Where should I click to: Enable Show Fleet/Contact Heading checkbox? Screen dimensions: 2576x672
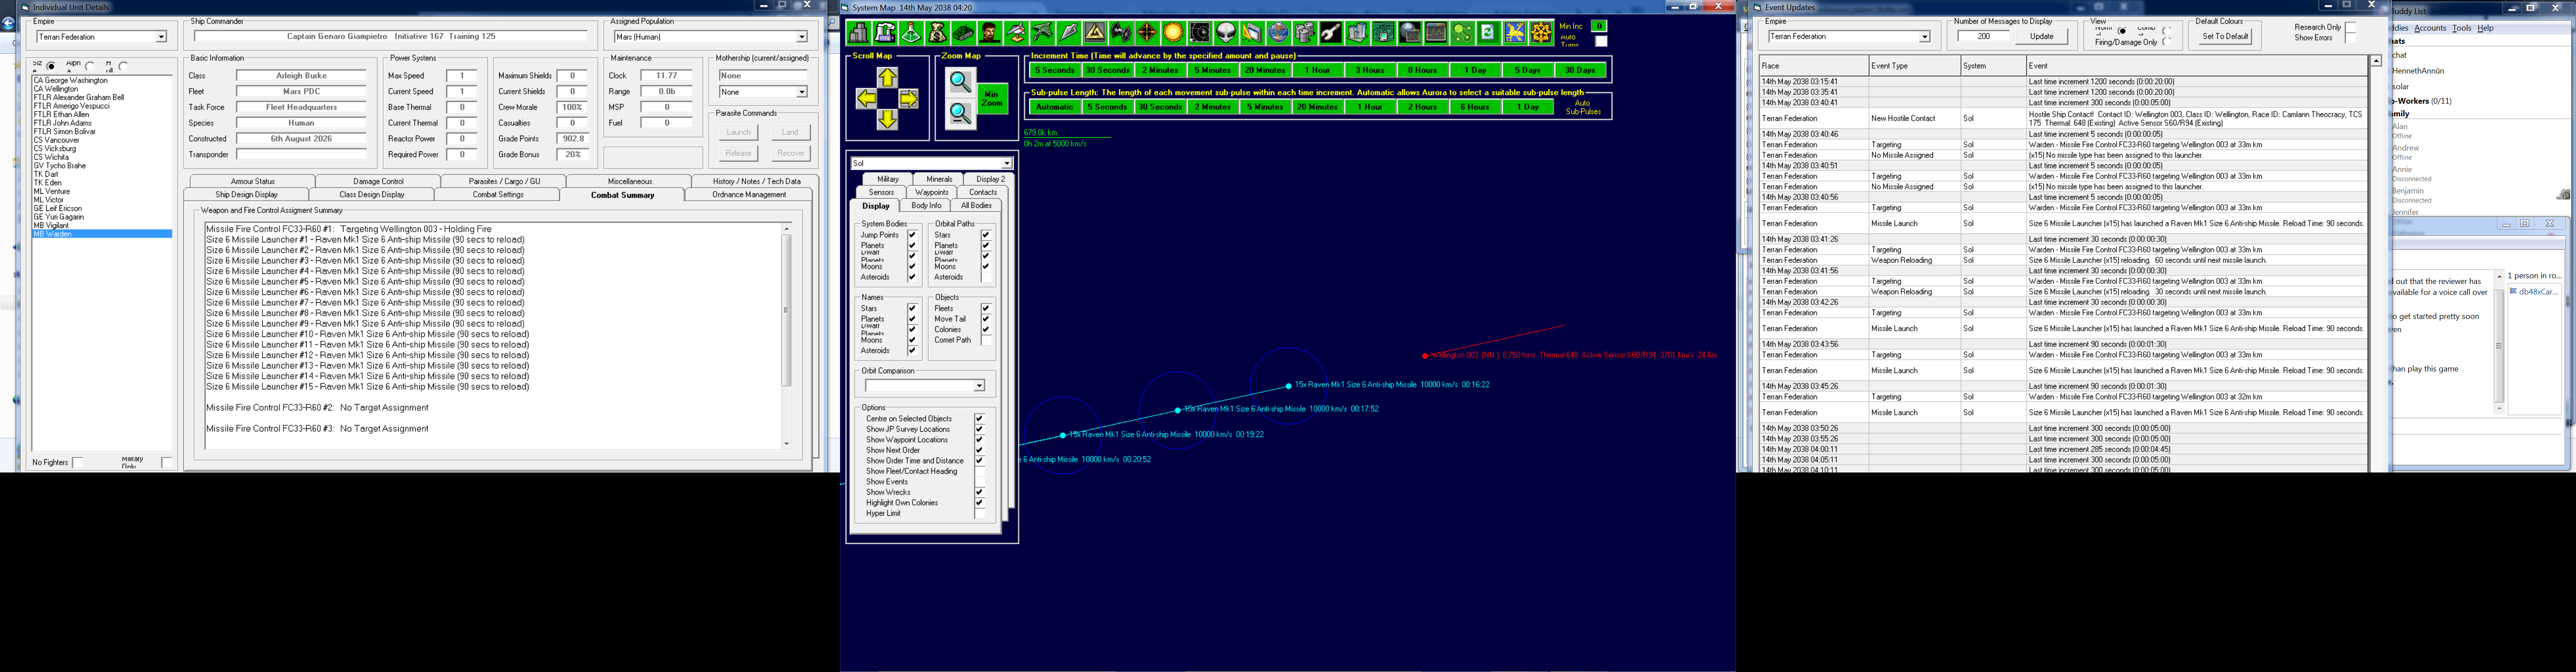(x=980, y=471)
